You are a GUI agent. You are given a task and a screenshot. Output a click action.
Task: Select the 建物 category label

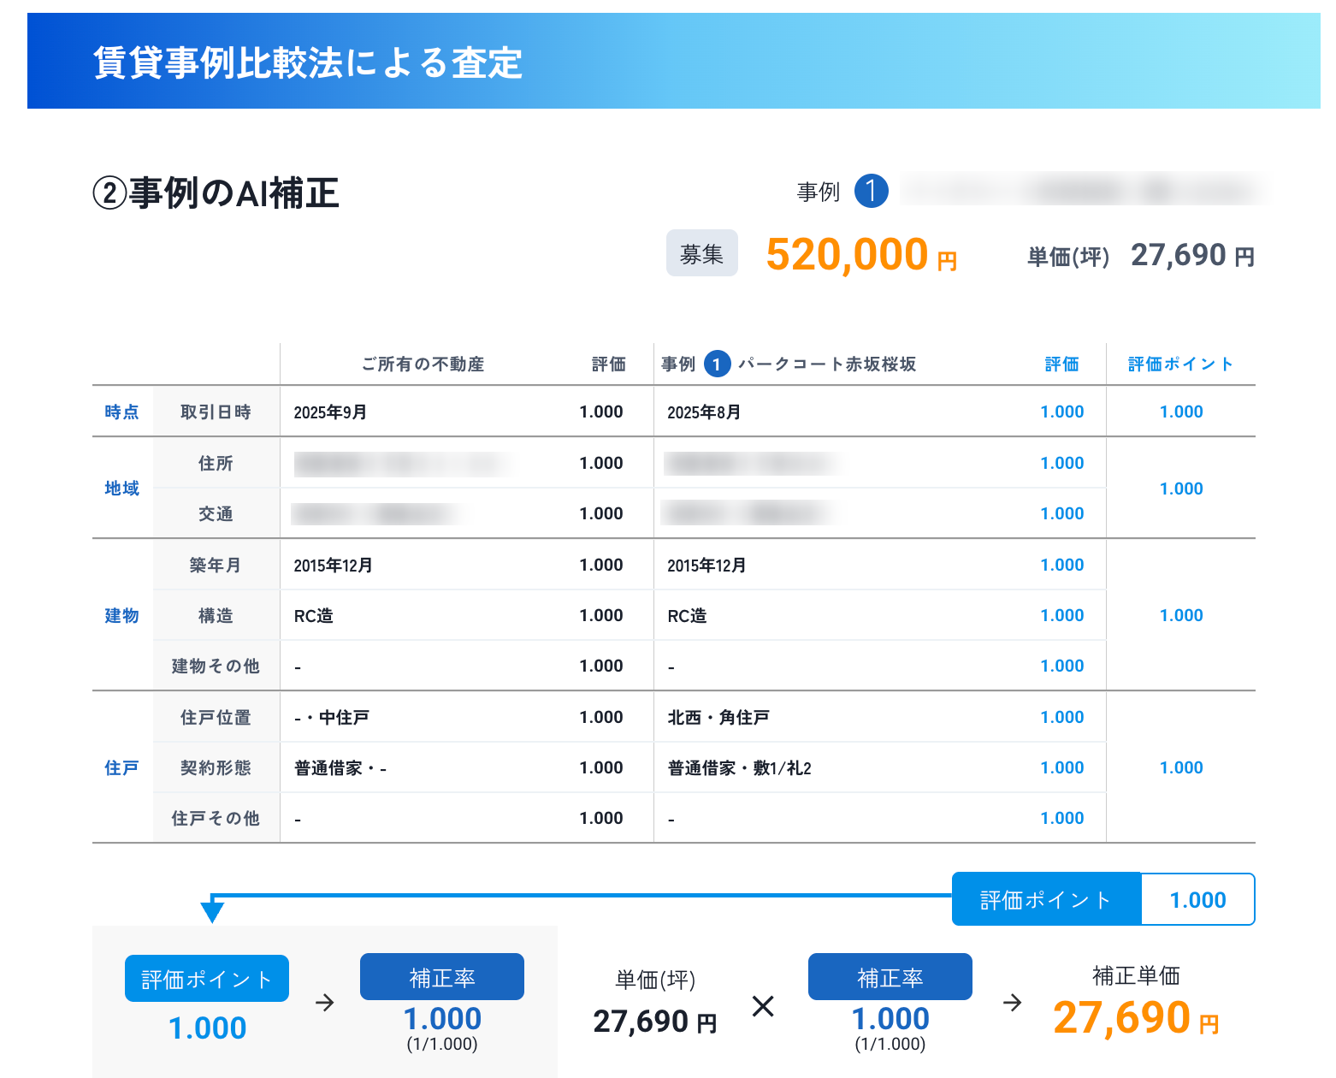click(x=121, y=615)
